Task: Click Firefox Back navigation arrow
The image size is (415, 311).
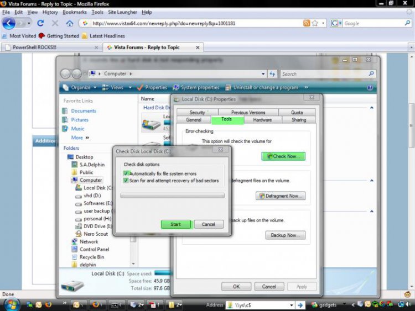Action: (x=9, y=23)
